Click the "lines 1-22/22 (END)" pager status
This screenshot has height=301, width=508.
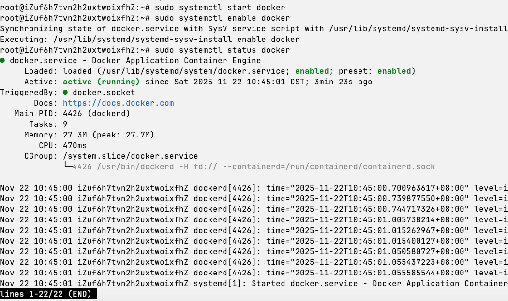48,293
